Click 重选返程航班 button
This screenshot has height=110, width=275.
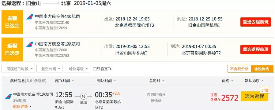255,50
